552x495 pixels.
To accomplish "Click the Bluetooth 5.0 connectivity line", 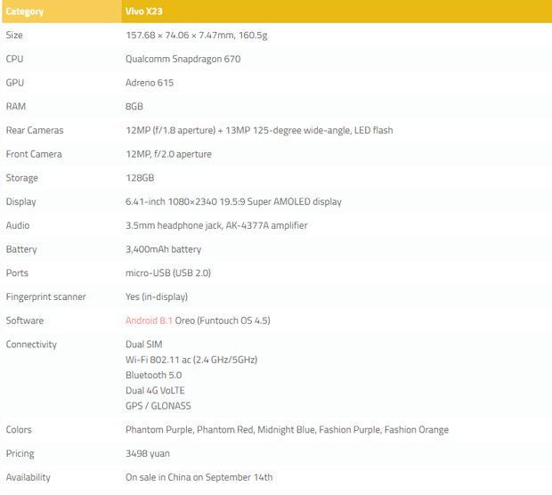I will (153, 375).
